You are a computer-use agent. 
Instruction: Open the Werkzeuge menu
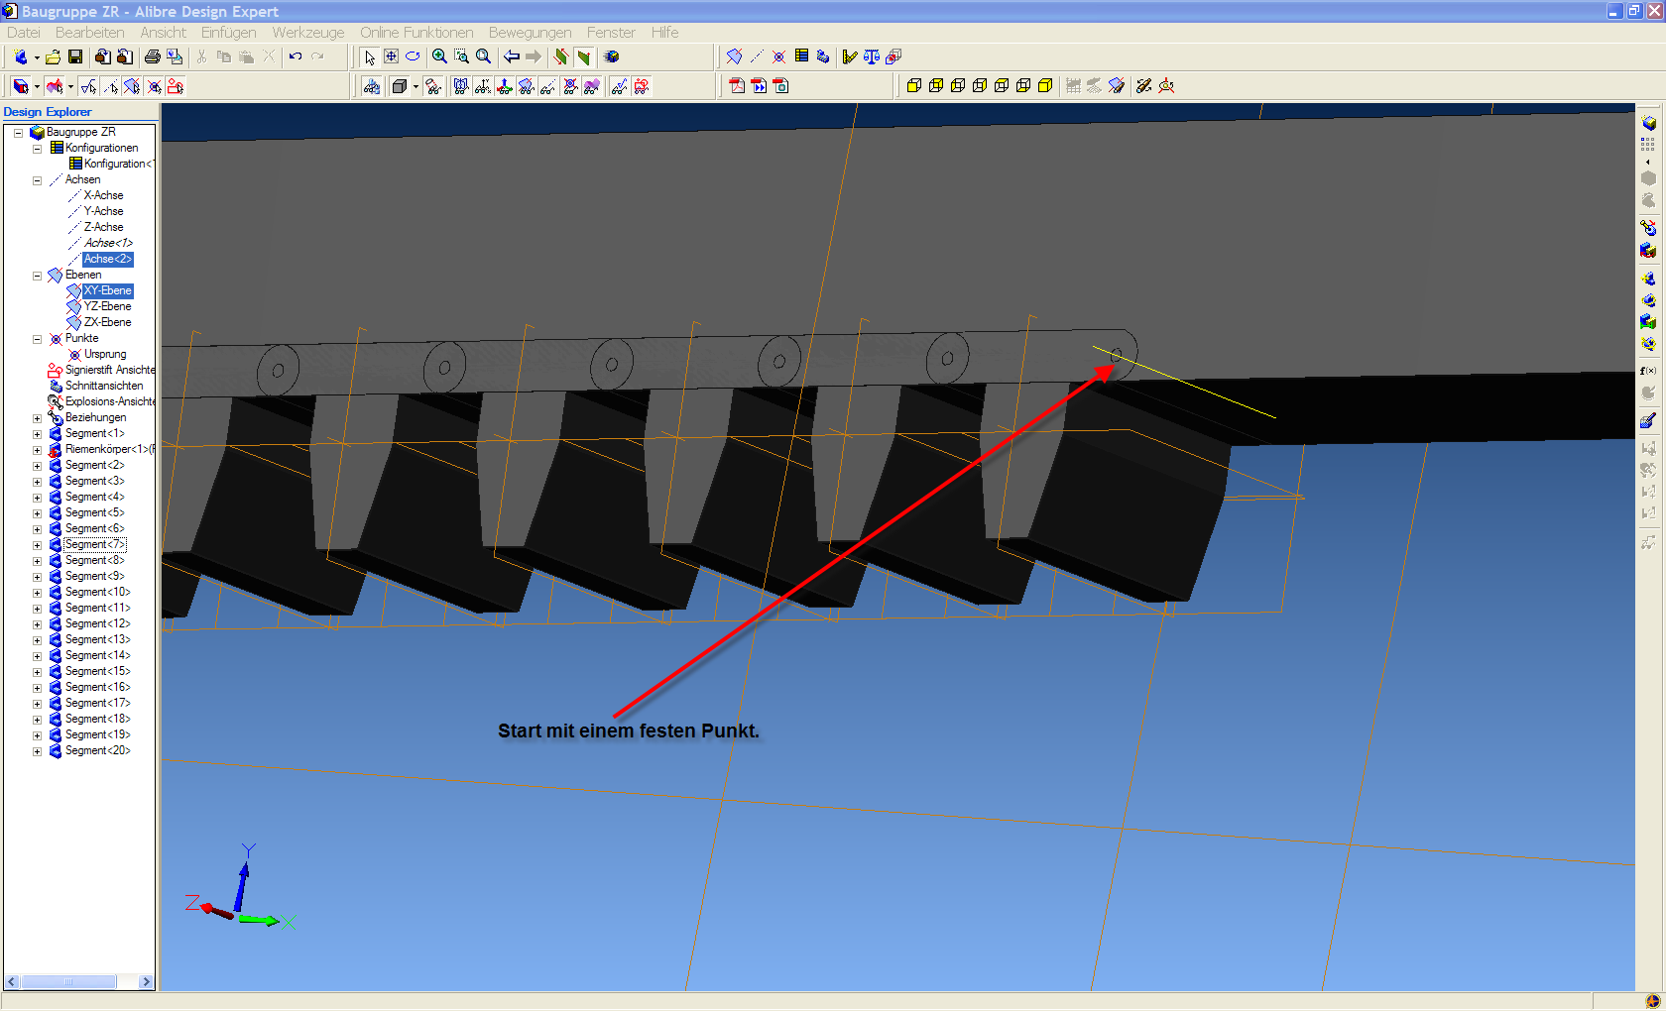tap(308, 33)
